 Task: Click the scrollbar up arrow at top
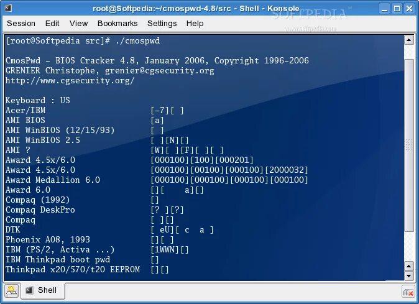409,40
